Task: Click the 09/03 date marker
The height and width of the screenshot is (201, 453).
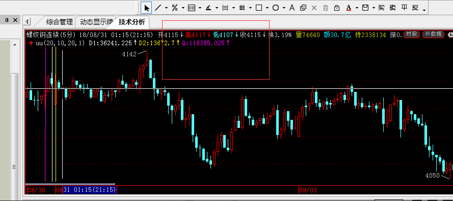Action: [x=308, y=190]
